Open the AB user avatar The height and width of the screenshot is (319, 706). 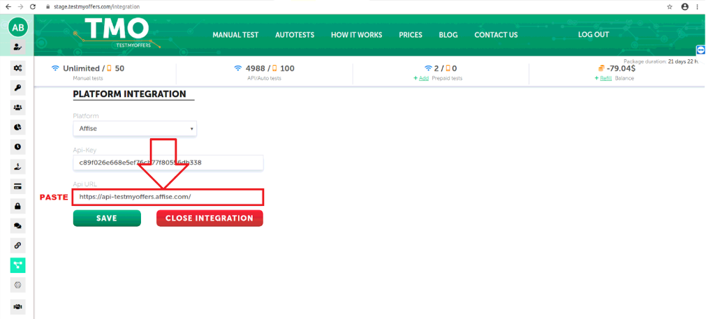(18, 27)
